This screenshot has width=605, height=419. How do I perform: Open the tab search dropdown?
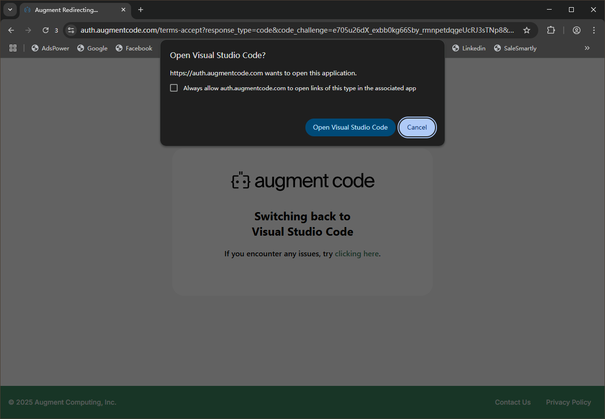pos(10,10)
